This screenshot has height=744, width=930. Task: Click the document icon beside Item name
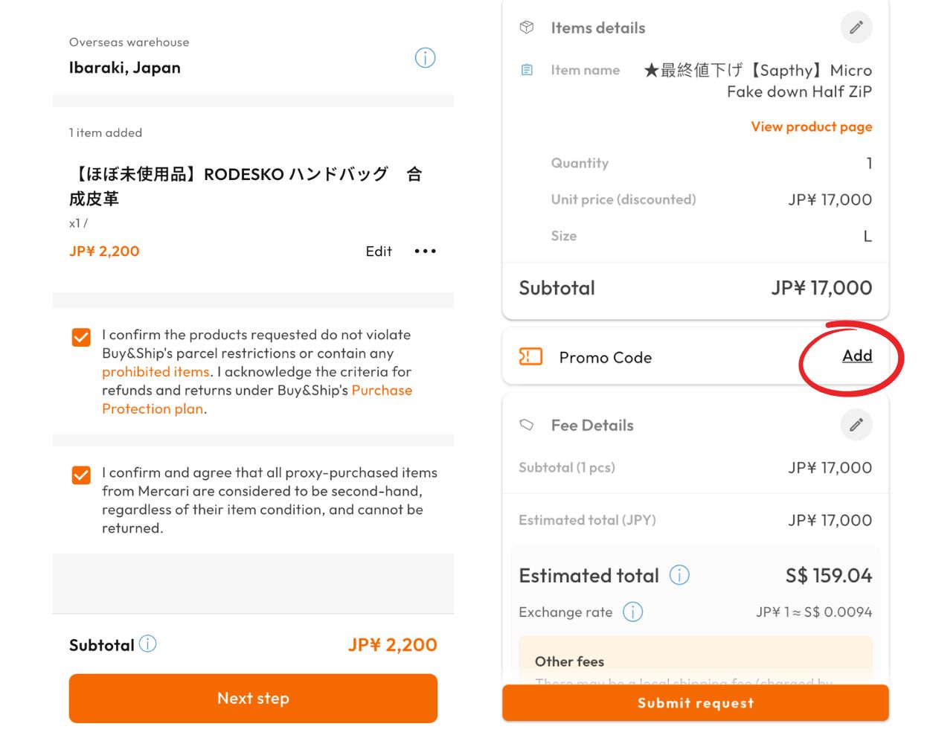pos(527,69)
